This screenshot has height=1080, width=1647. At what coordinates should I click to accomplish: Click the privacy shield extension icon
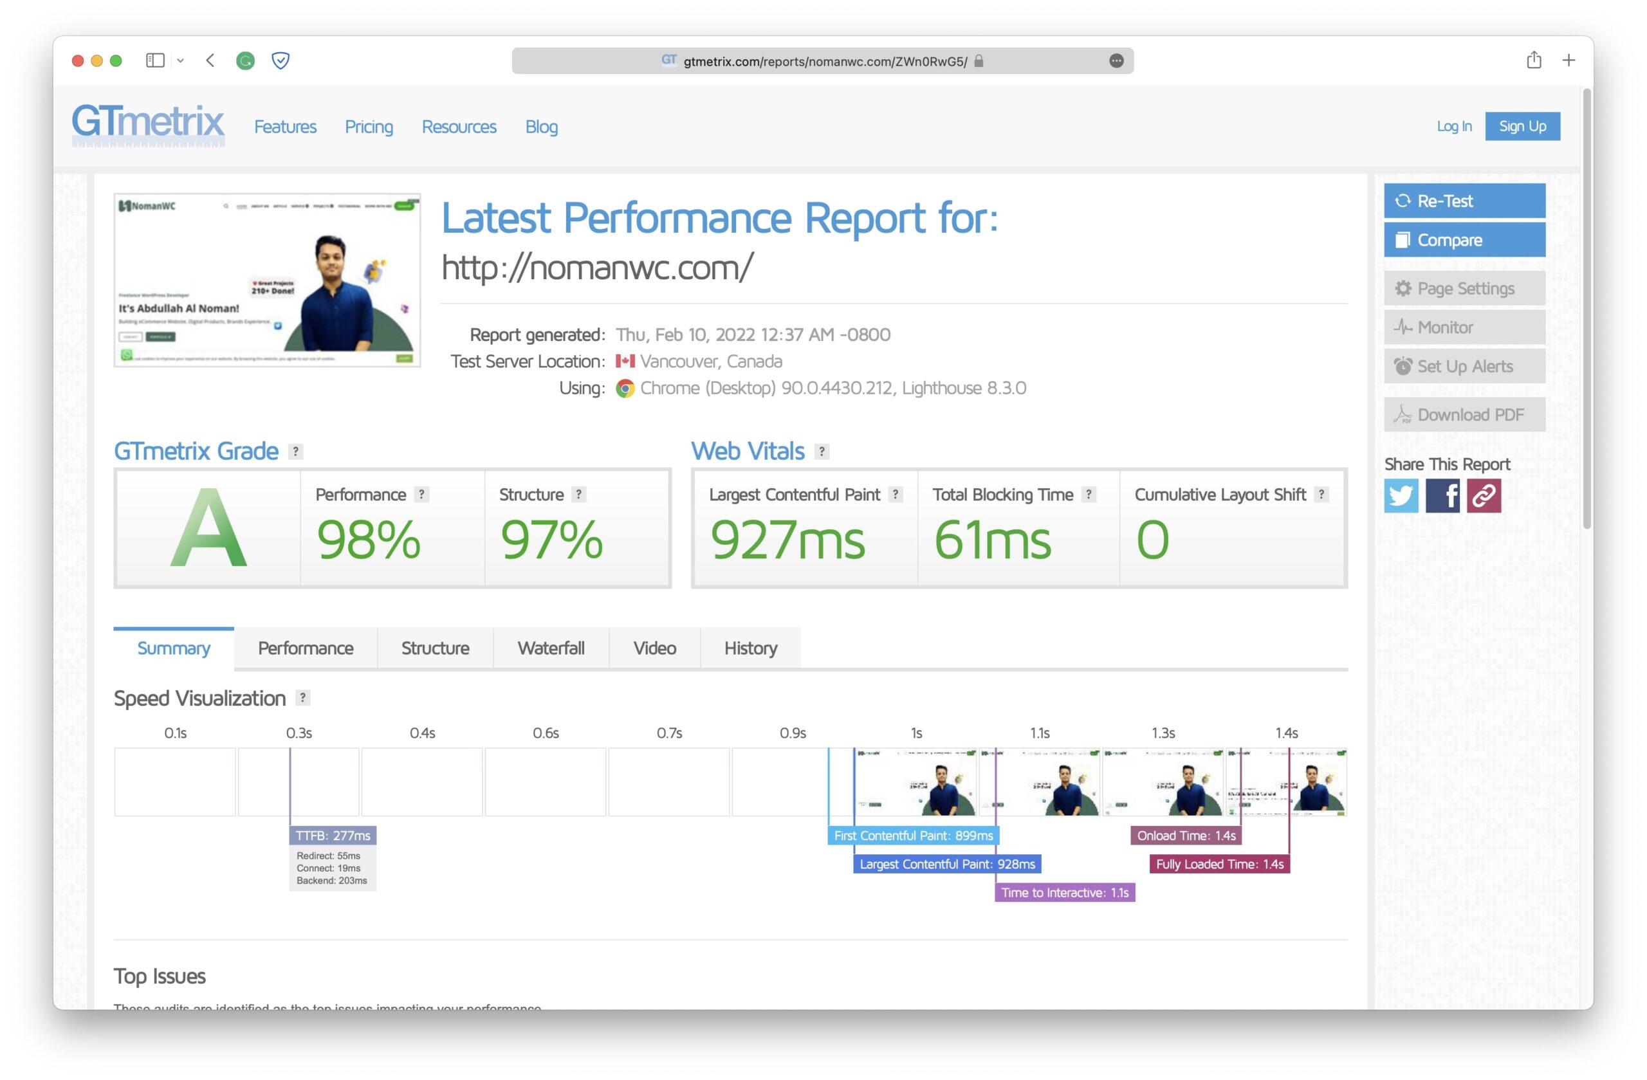pyautogui.click(x=281, y=61)
